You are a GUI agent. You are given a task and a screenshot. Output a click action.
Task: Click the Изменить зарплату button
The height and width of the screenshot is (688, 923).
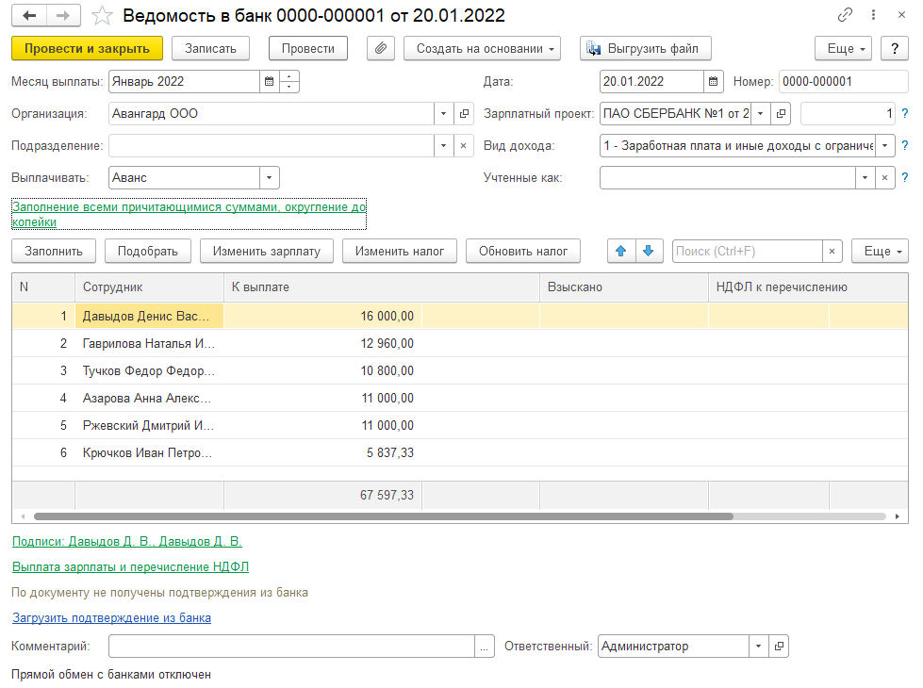pos(267,252)
